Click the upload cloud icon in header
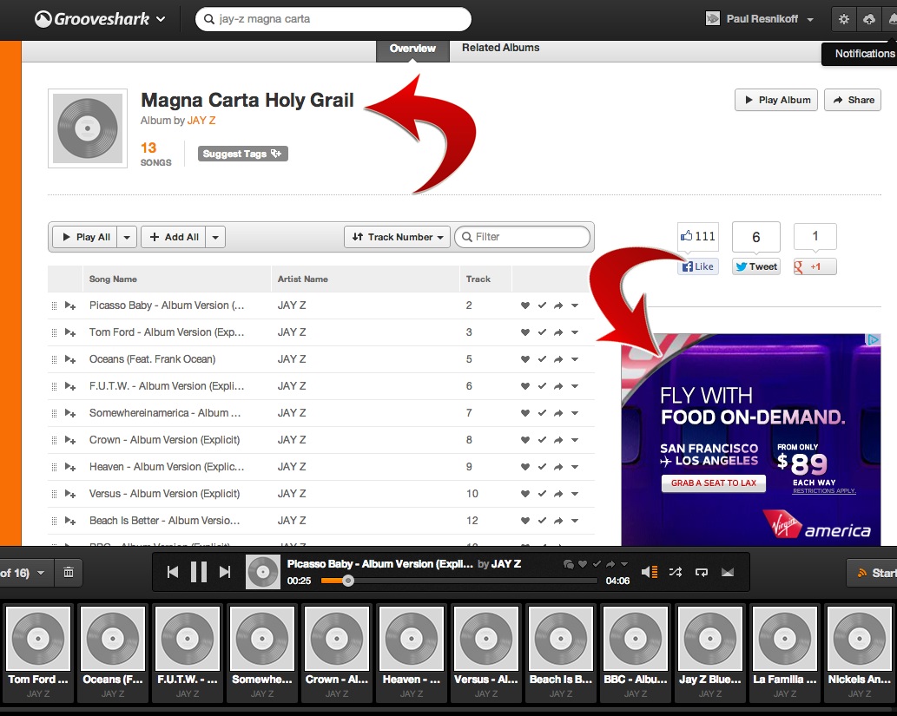 tap(869, 19)
